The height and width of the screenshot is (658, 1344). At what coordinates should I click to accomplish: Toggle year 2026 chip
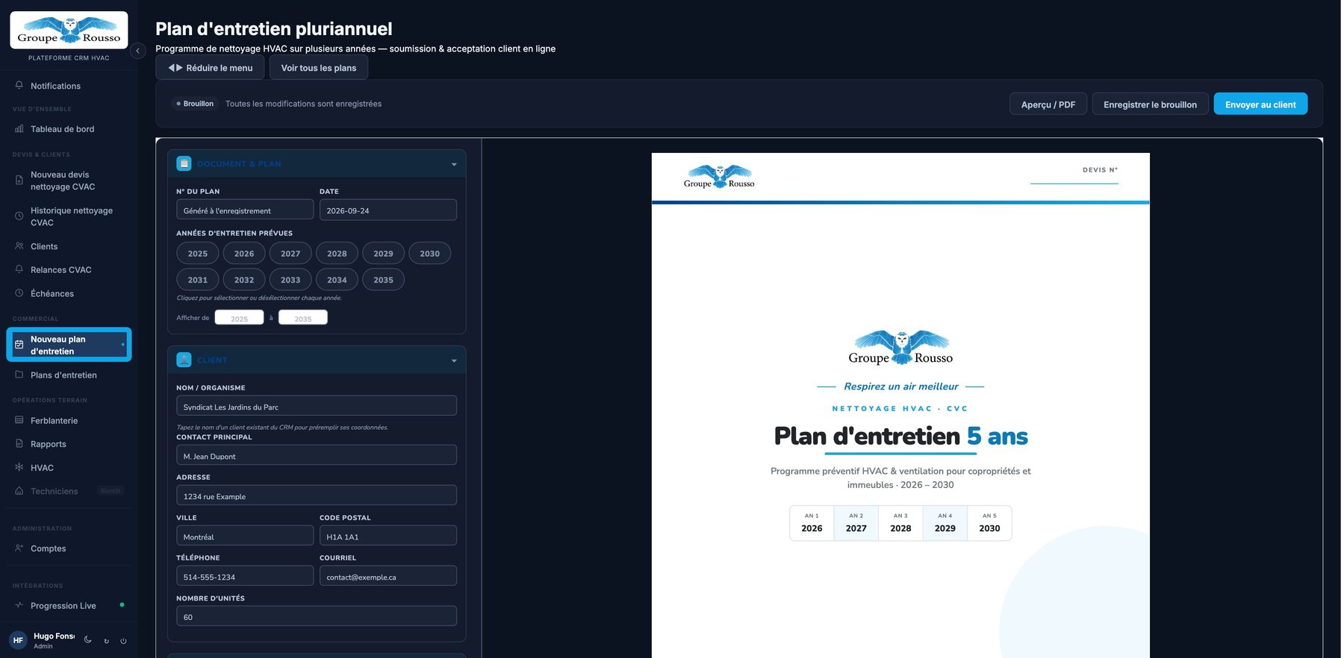coord(244,254)
